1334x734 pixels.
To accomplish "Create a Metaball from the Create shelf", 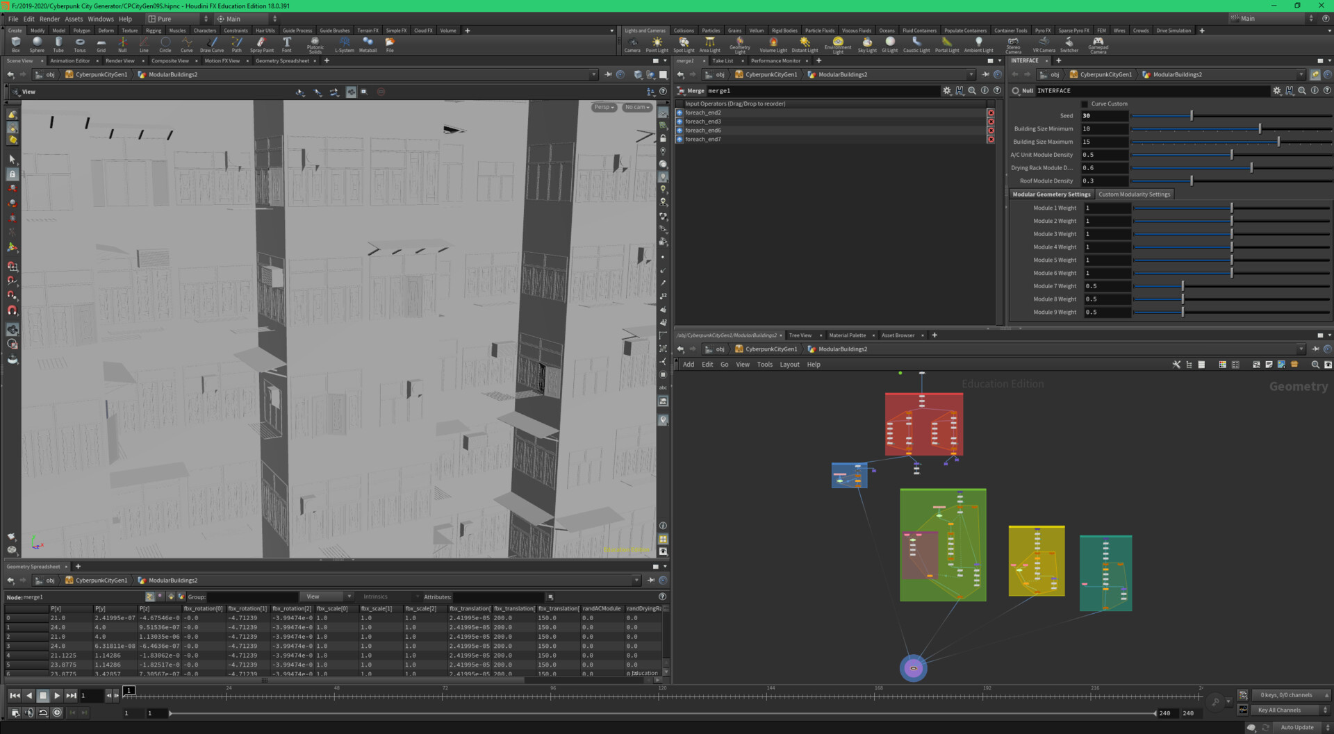I will (368, 44).
